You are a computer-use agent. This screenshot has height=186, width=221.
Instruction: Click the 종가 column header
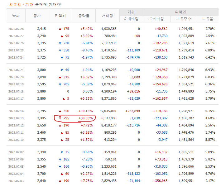37,16
